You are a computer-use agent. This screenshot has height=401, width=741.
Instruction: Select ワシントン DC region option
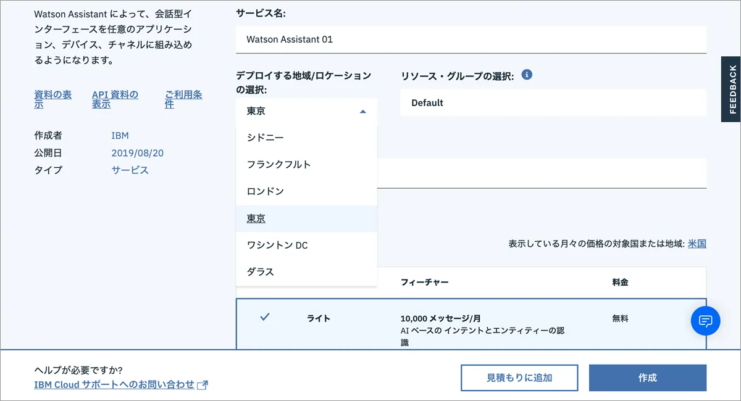[x=306, y=245]
